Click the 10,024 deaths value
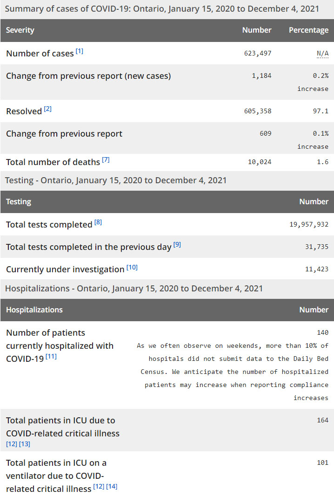The height and width of the screenshot is (497, 334). [x=261, y=162]
